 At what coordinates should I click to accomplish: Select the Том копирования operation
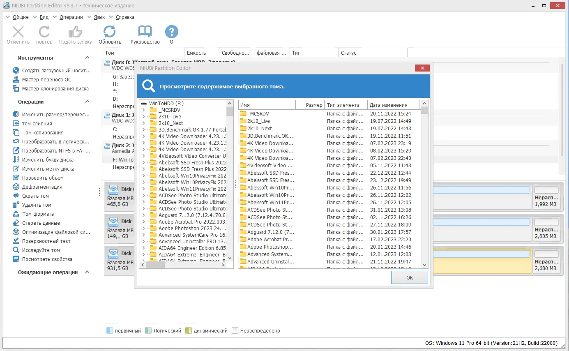(38, 133)
